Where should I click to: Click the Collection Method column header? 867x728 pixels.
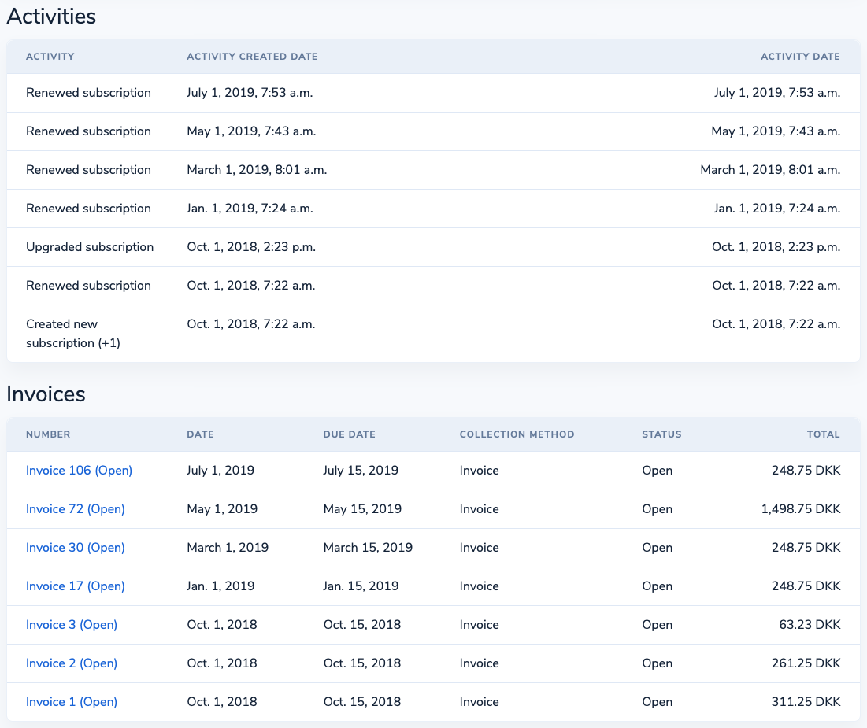point(517,434)
